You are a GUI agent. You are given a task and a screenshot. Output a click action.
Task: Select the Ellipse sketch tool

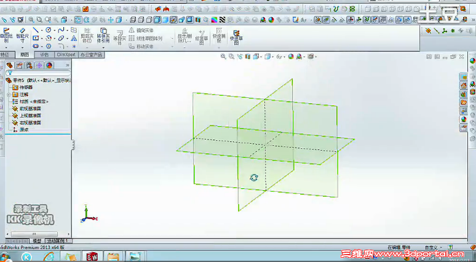click(61, 38)
